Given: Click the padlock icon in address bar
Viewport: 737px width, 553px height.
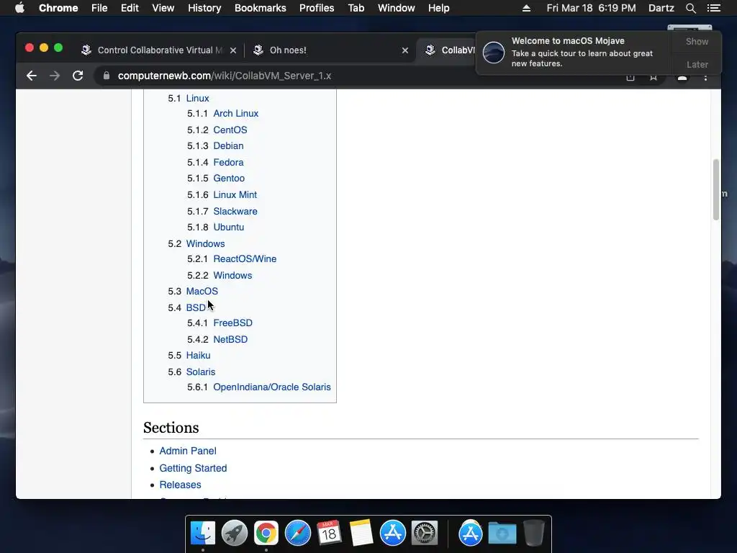Looking at the screenshot, I should click(x=107, y=76).
